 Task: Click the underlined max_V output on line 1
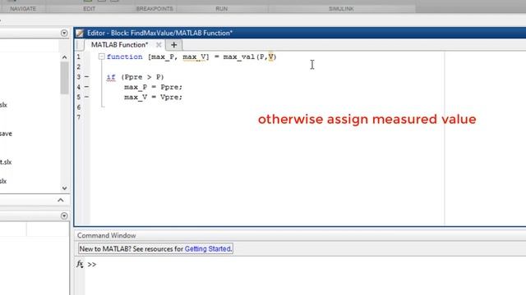pyautogui.click(x=194, y=57)
